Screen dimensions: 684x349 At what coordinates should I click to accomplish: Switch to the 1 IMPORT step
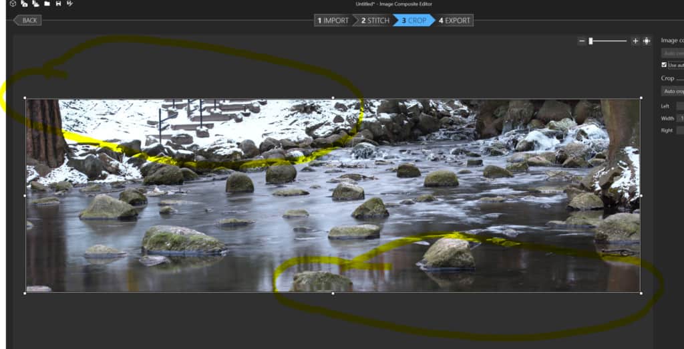pos(333,21)
